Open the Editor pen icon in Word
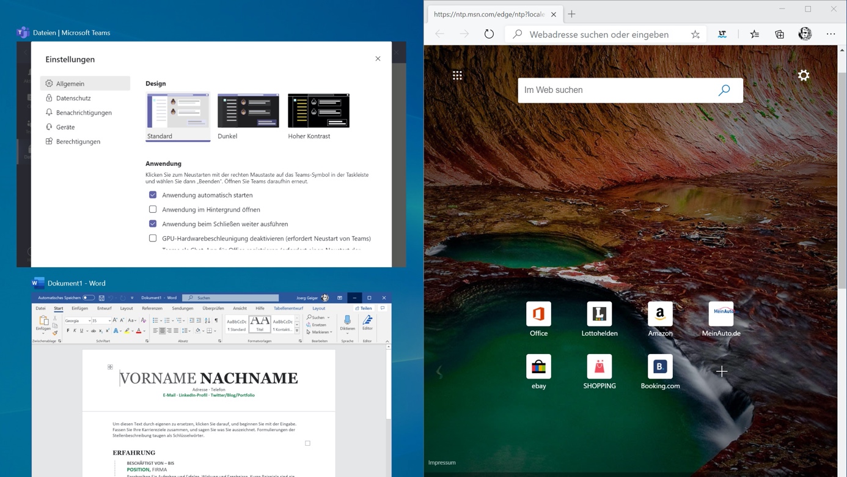The width and height of the screenshot is (847, 477). (x=367, y=320)
